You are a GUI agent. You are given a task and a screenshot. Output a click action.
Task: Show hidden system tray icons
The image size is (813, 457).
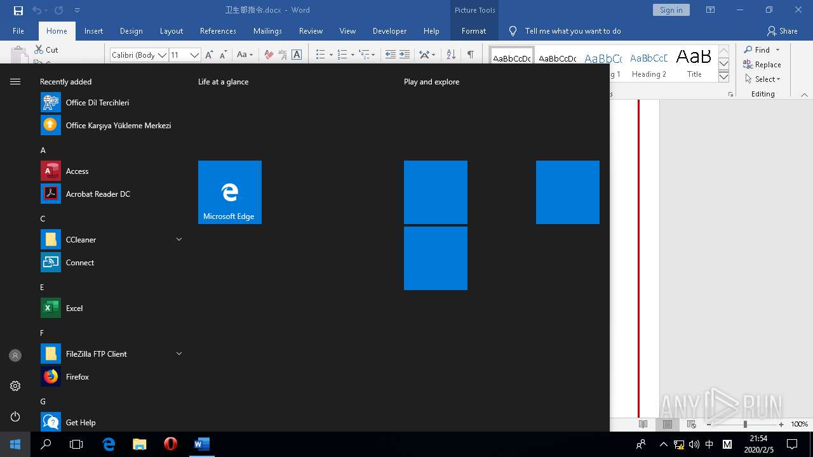tap(664, 444)
